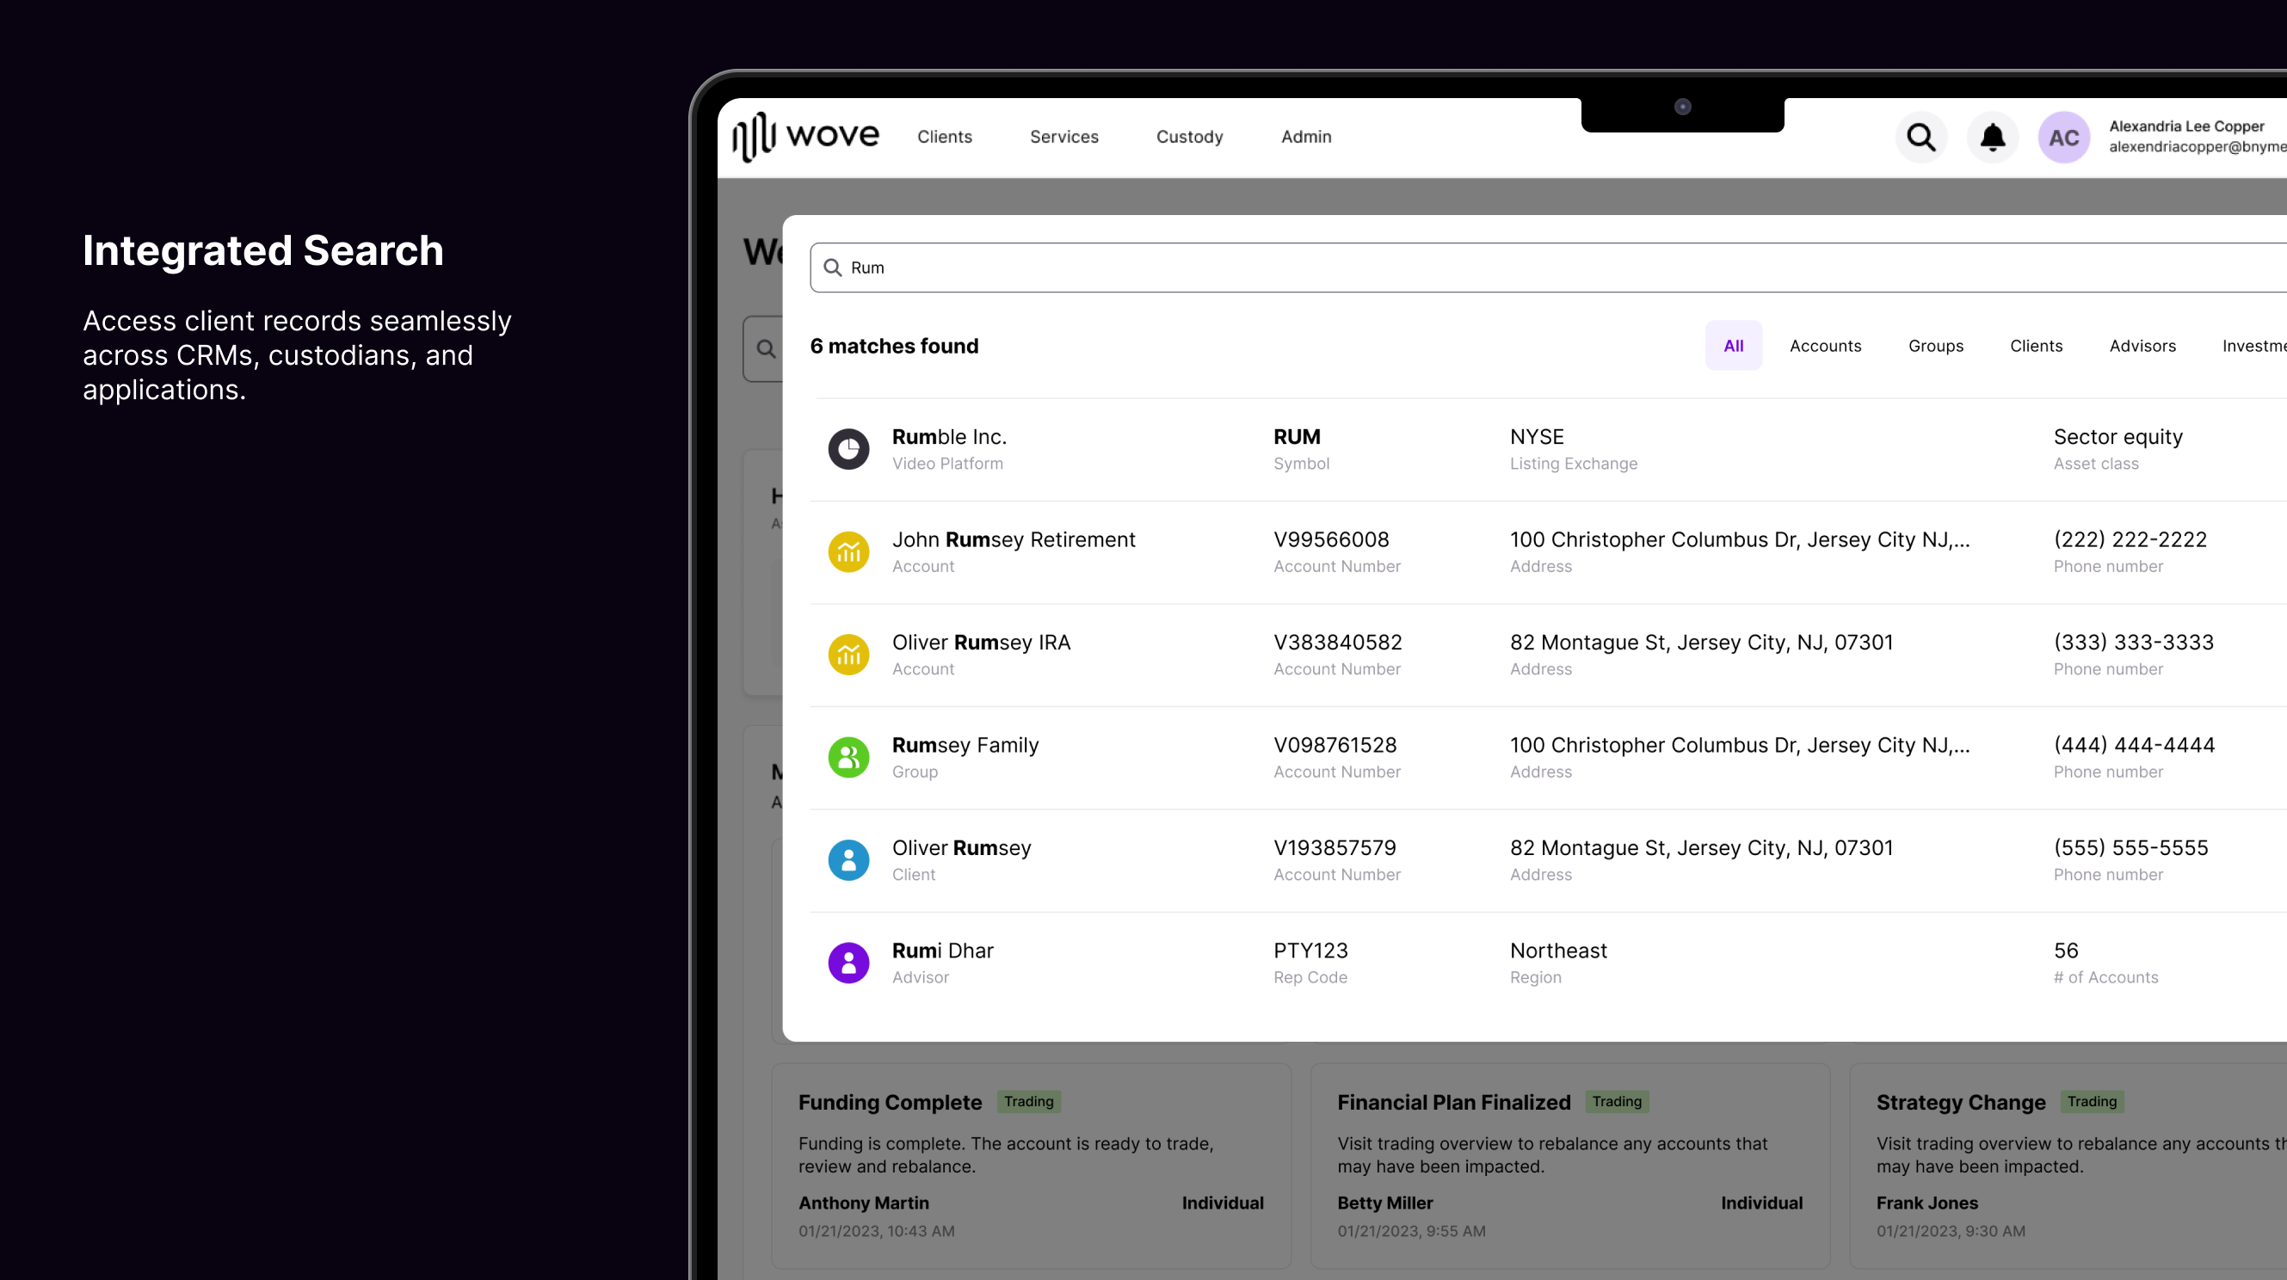Click the Oliver Rumsey client icon

848,861
